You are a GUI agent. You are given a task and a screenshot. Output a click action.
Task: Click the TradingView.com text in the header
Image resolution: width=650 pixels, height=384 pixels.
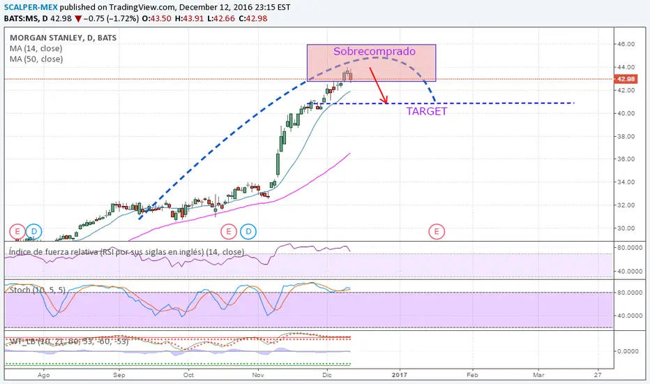(143, 7)
